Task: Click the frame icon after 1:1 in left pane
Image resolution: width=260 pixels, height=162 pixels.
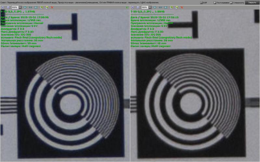Action: pos(36,7)
